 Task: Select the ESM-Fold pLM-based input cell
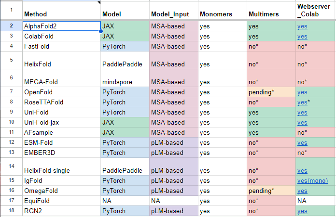click(x=174, y=142)
